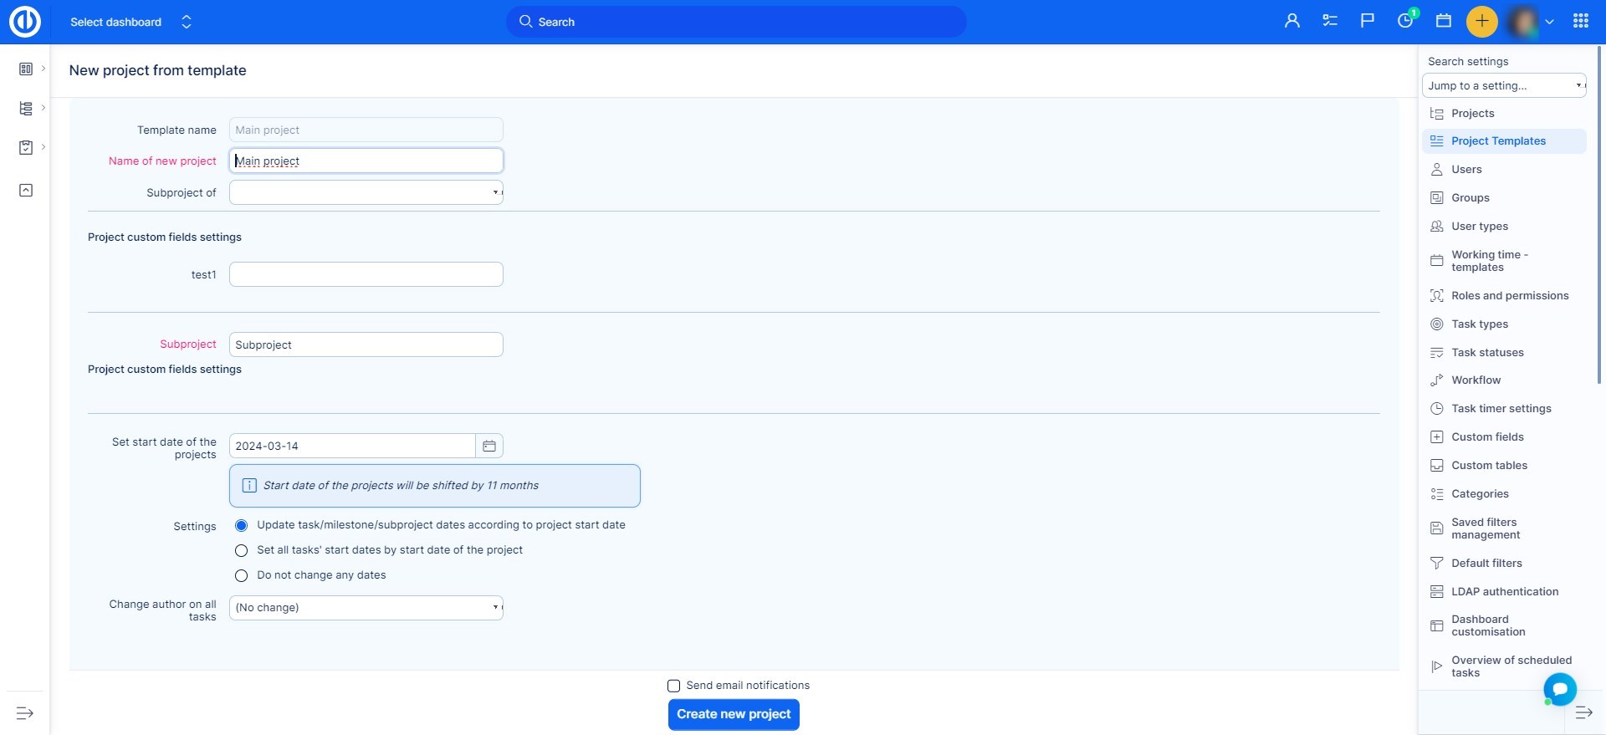Open the calendar icon in top bar
This screenshot has width=1606, height=735.
coord(1444,22)
